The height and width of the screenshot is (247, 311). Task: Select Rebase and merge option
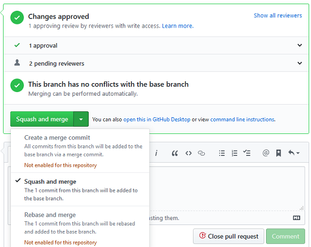click(80, 227)
